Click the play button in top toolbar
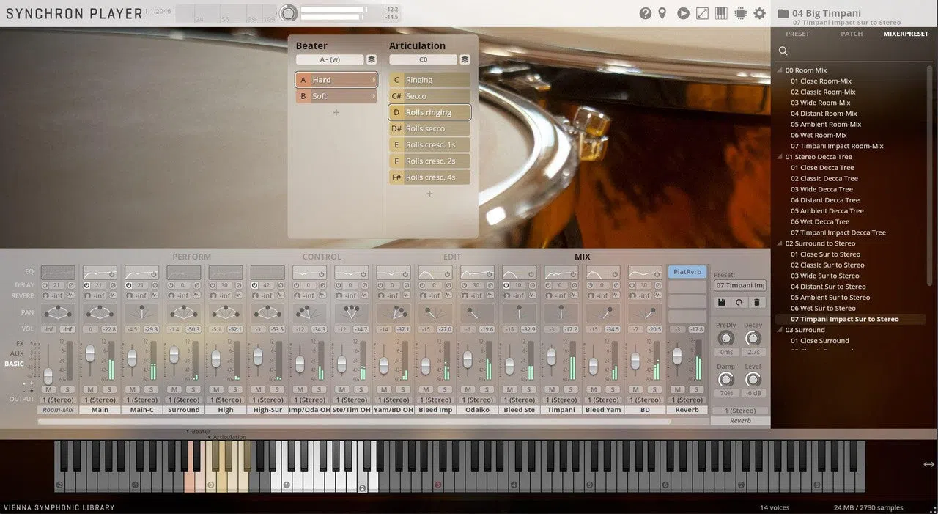Image resolution: width=938 pixels, height=514 pixels. (x=683, y=13)
